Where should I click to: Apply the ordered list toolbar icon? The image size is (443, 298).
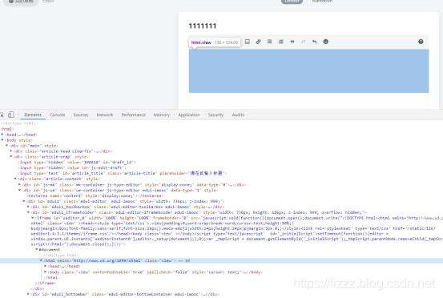pyautogui.click(x=281, y=42)
